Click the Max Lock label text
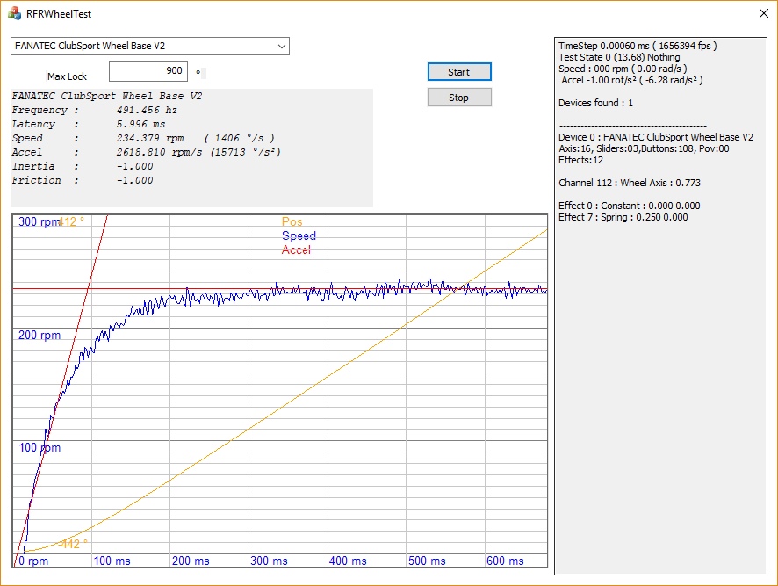The image size is (778, 586). (x=67, y=77)
